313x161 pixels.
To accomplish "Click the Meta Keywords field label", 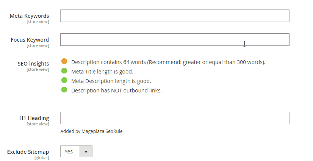I will (x=30, y=16).
